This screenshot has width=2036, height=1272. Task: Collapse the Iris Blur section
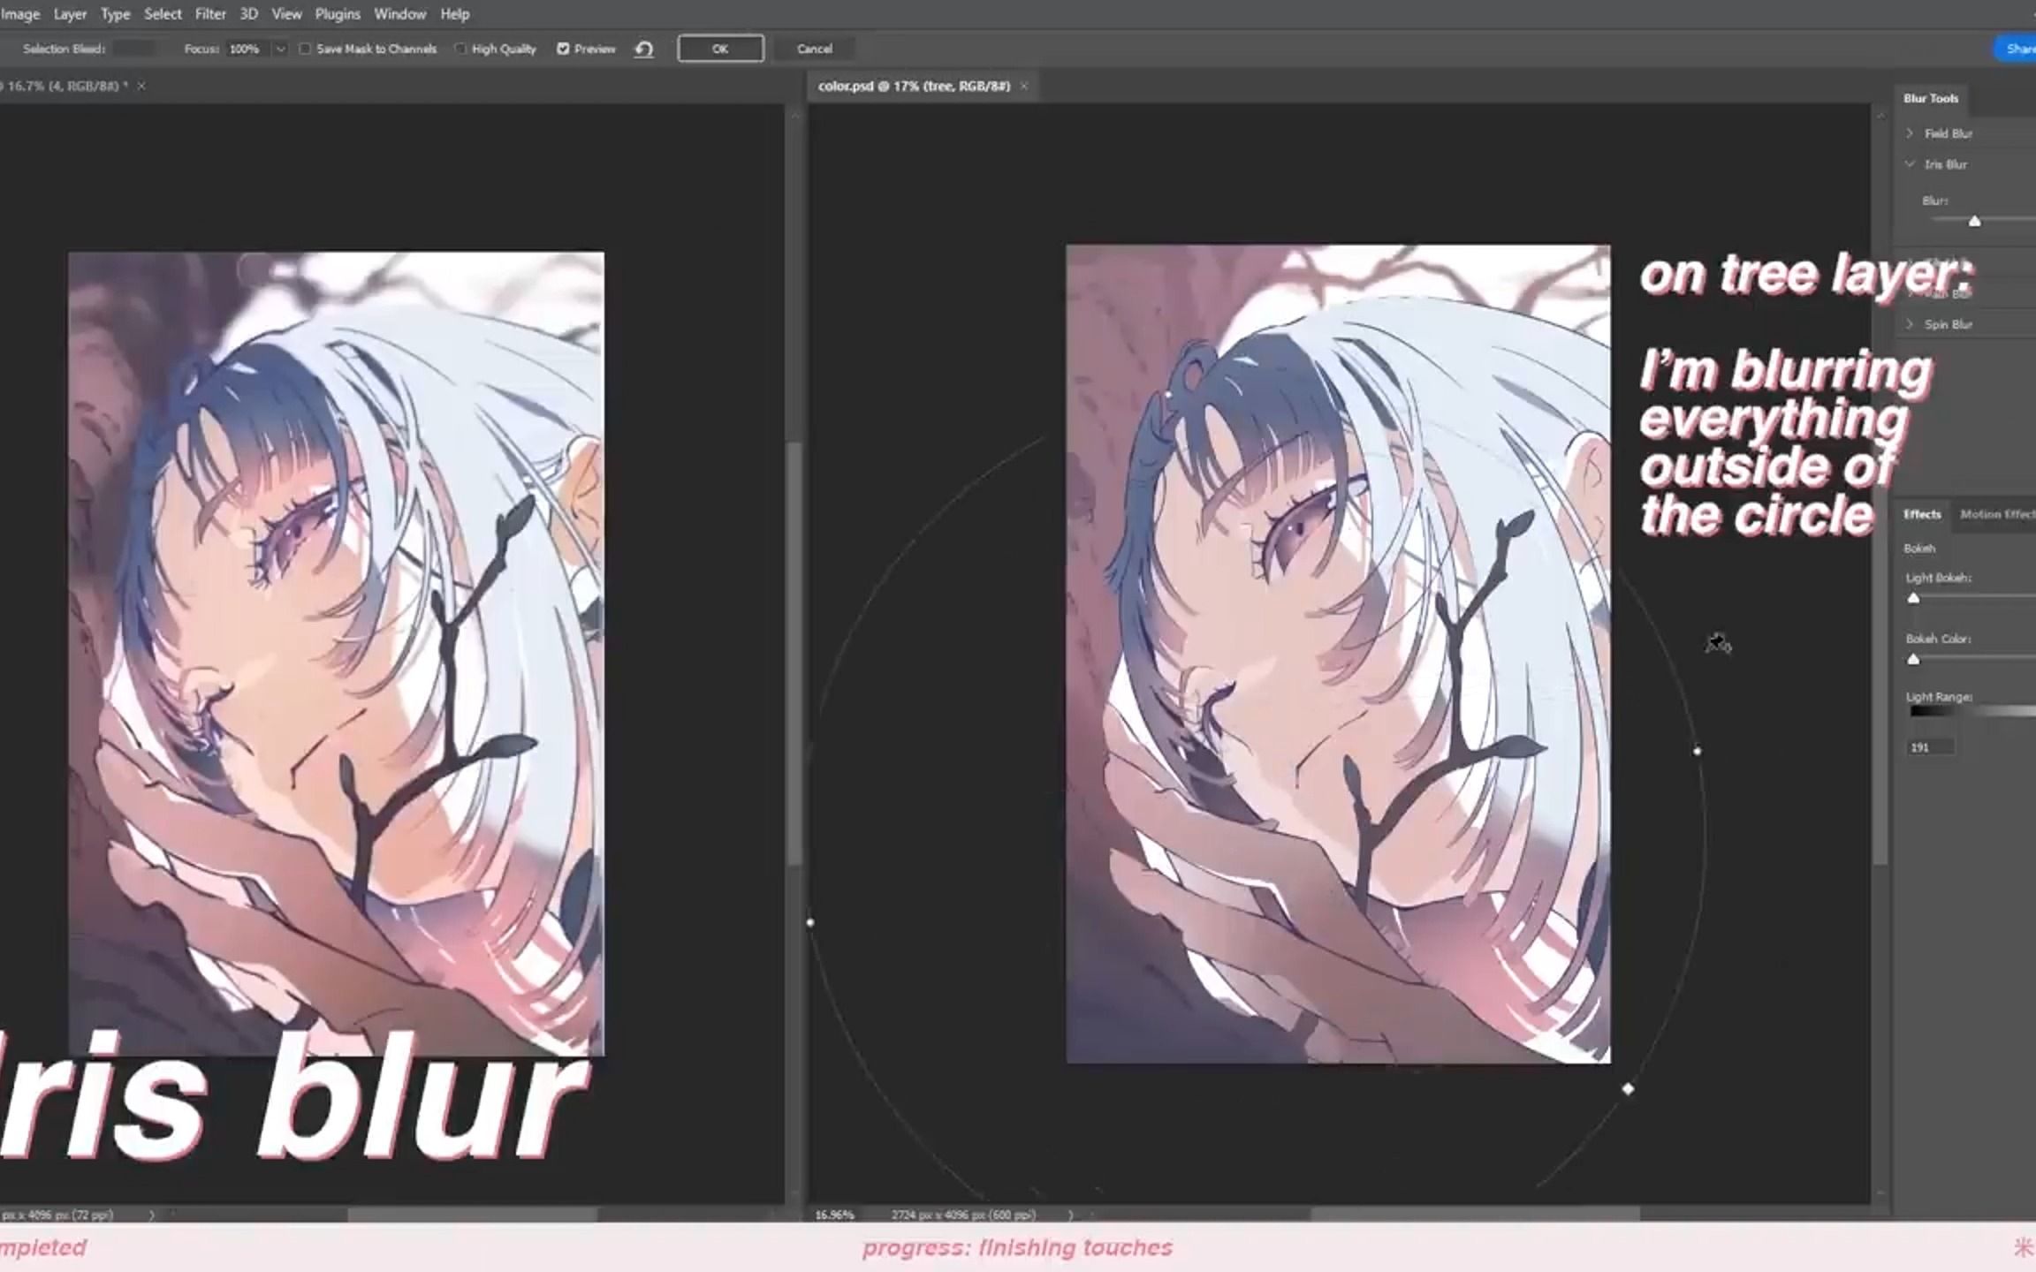pos(1910,164)
